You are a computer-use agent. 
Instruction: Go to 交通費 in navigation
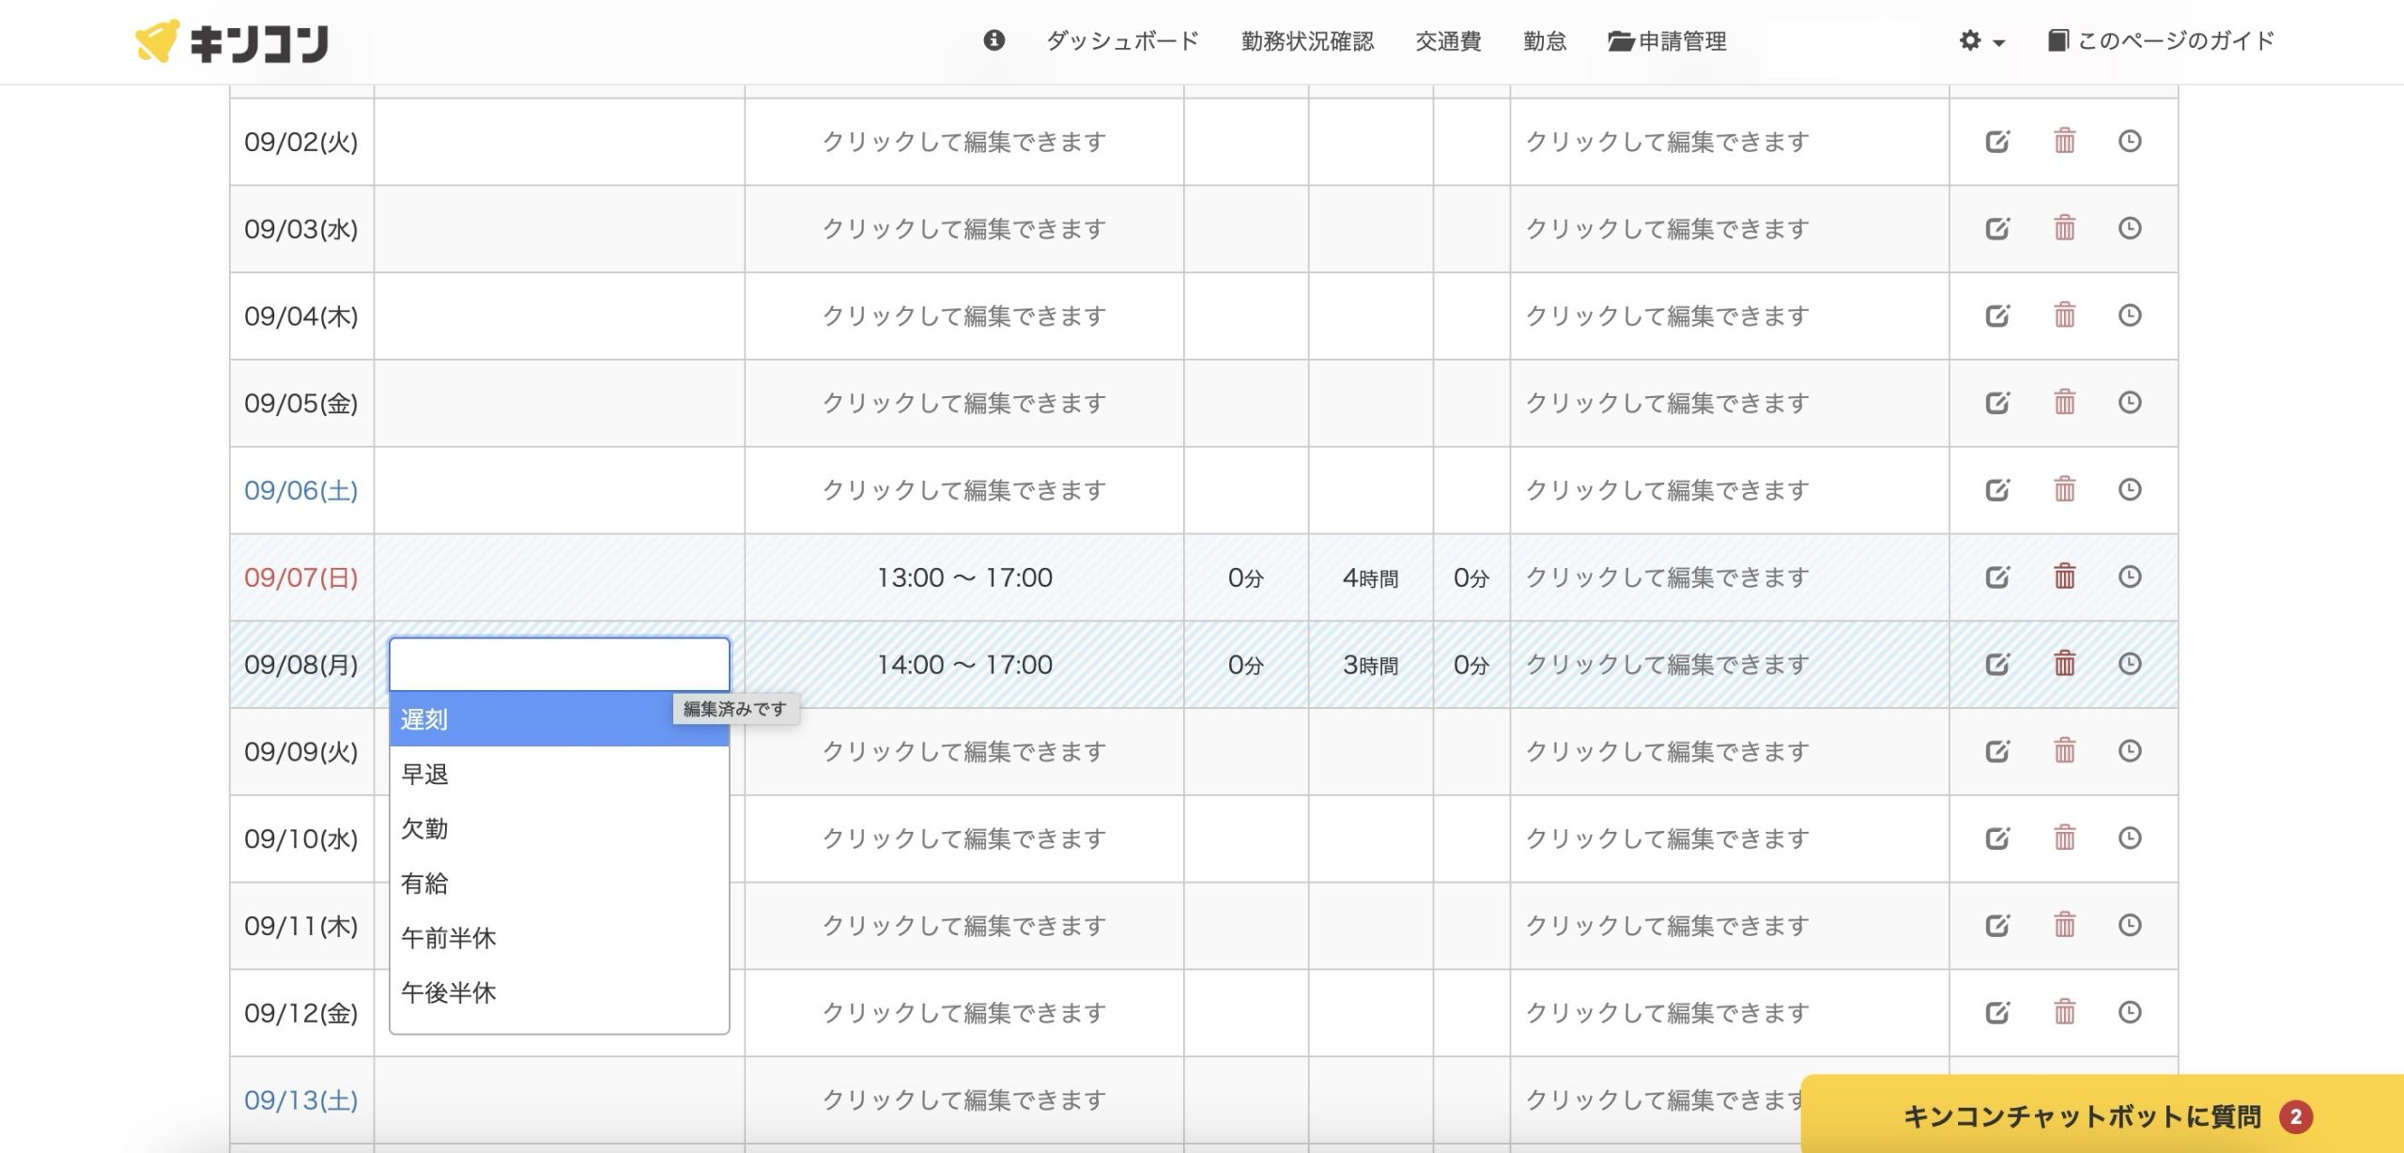pyautogui.click(x=1448, y=41)
